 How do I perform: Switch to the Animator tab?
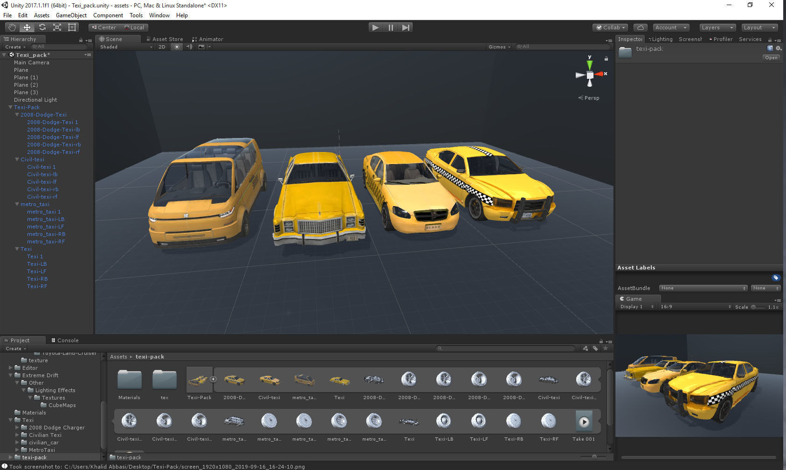point(208,39)
